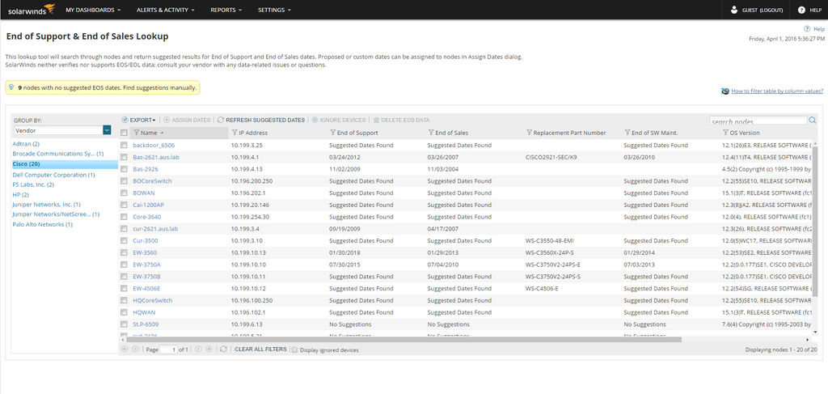
Task: Click the horizontal scrollbar of the table
Action: 404,340
